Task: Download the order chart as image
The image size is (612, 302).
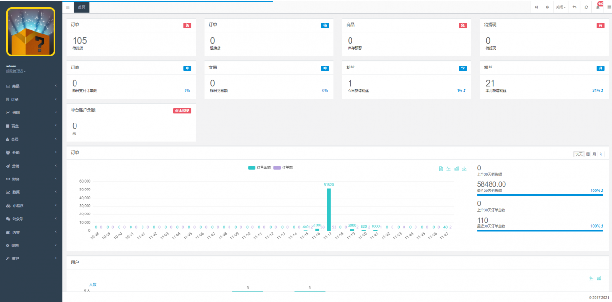Action: coord(464,168)
